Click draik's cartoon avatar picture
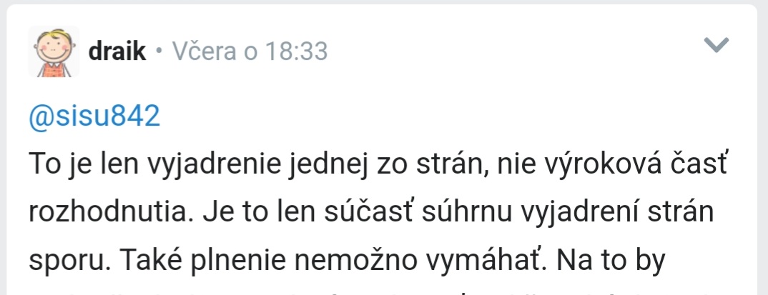The width and height of the screenshot is (768, 295). (x=54, y=51)
